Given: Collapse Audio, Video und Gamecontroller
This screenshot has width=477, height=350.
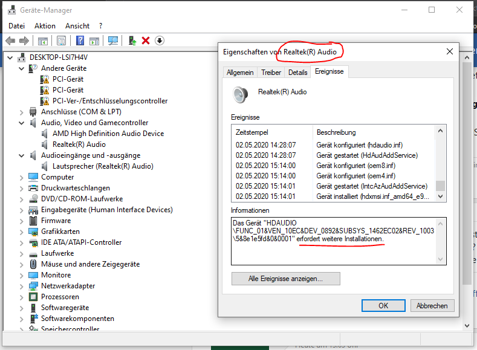Looking at the screenshot, I should pyautogui.click(x=21, y=123).
